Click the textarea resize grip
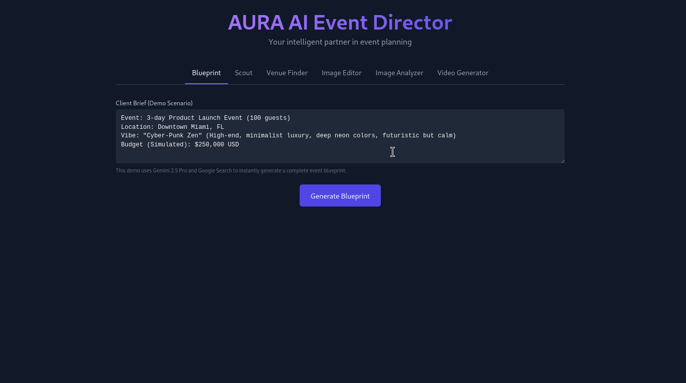Image resolution: width=686 pixels, height=383 pixels. point(562,160)
